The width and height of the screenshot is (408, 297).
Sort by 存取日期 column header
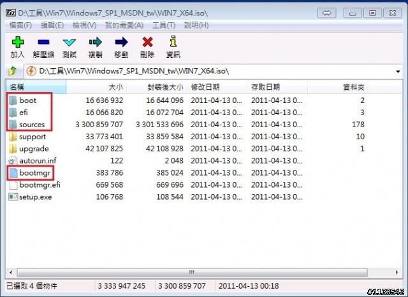coord(277,87)
